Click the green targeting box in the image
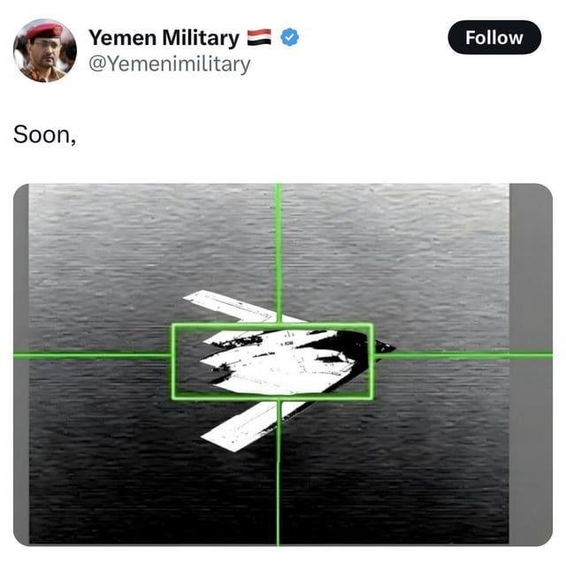 (272, 361)
